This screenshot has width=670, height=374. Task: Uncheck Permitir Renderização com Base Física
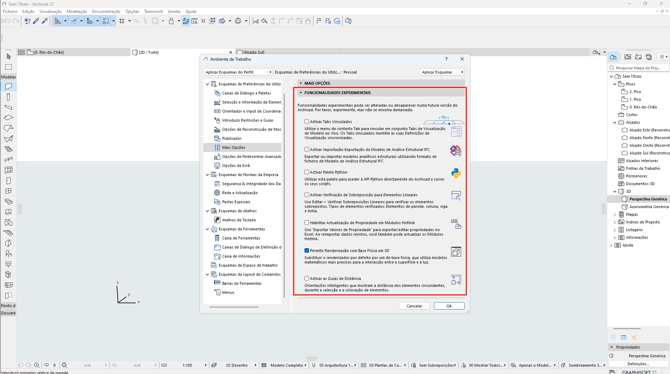click(307, 251)
